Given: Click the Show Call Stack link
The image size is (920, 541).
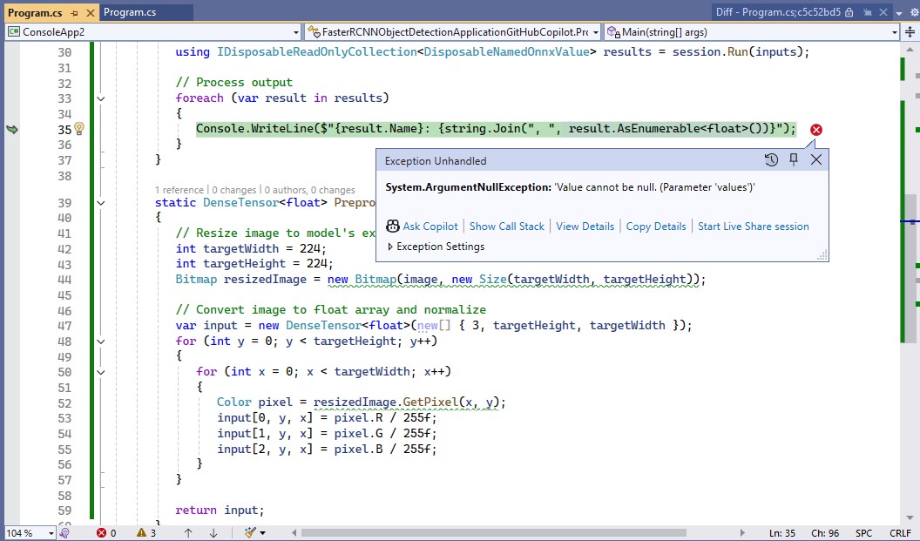Looking at the screenshot, I should click(x=506, y=227).
